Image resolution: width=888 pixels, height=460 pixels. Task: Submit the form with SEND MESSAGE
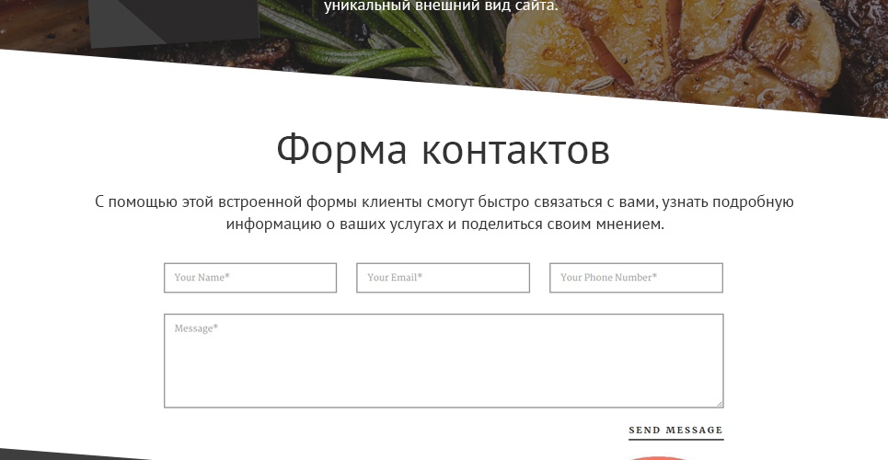[675, 430]
